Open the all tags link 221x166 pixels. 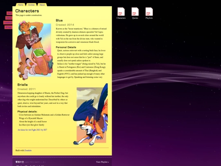click(9, 27)
